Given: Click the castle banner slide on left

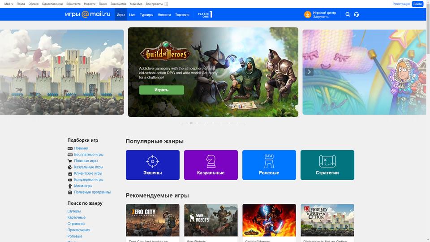Looking at the screenshot, I should [62, 72].
